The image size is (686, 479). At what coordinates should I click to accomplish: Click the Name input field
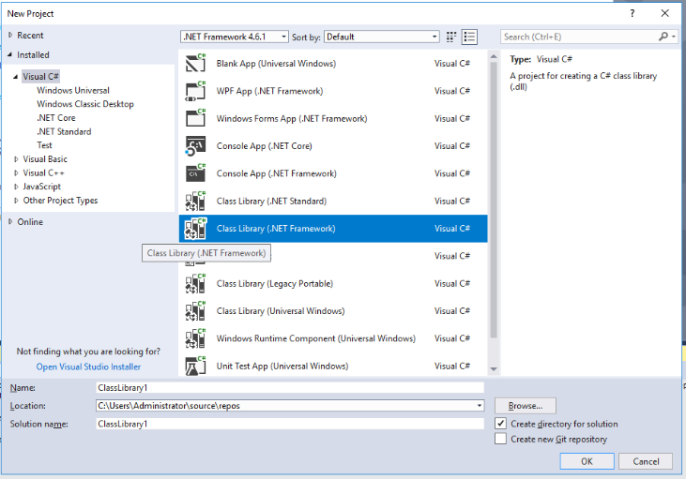(290, 388)
